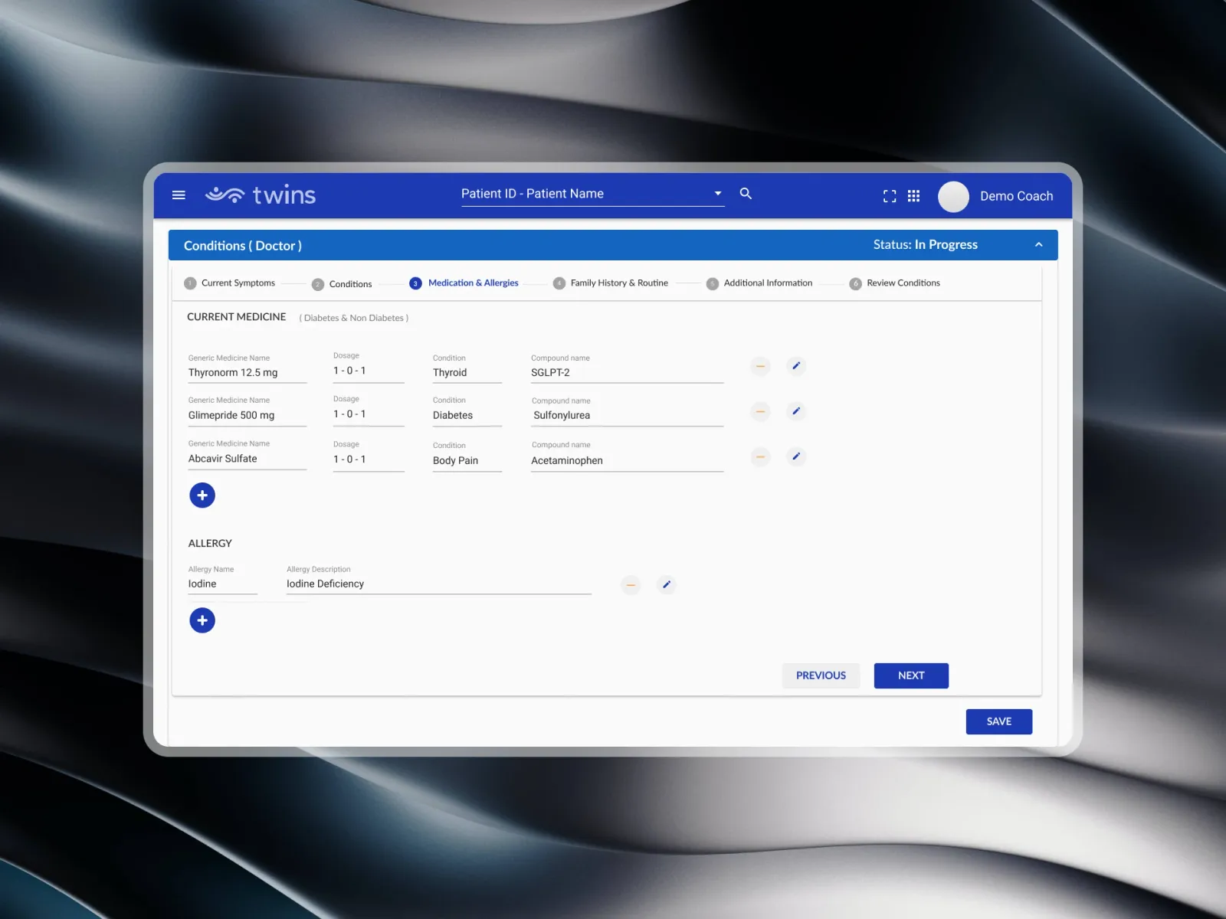Edit the Abcavir Sulfate medicine row

796,456
